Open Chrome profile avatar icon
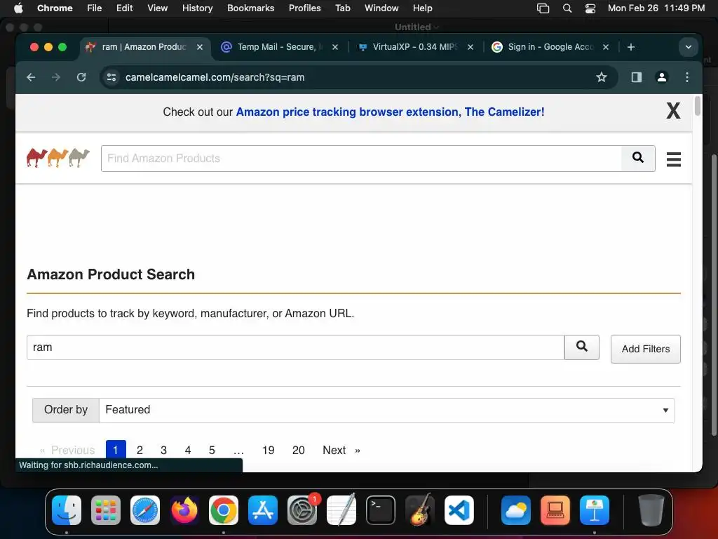 tap(661, 77)
